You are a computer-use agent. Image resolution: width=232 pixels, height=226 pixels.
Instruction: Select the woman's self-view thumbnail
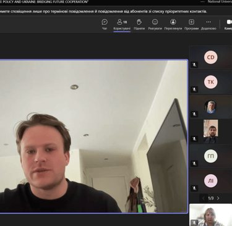(x=210, y=215)
